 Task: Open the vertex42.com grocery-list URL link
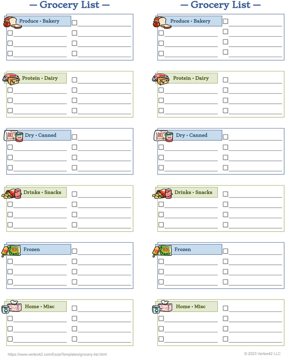(57, 354)
